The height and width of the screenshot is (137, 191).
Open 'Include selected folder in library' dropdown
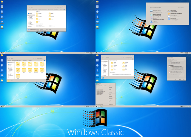point(17,61)
